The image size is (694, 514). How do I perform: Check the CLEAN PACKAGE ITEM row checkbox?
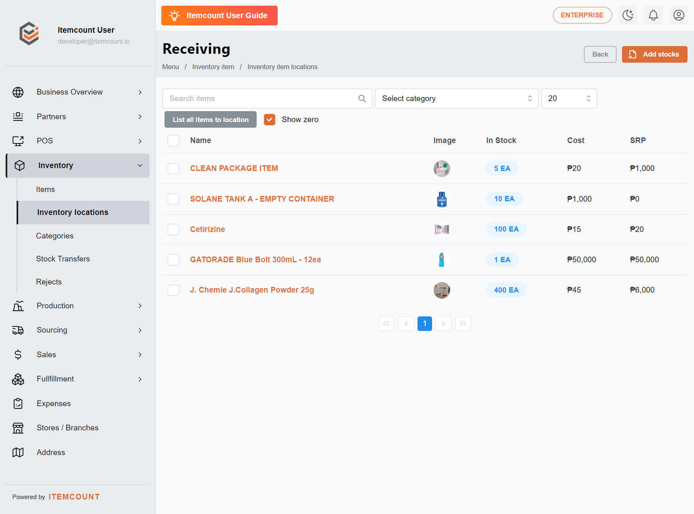pyautogui.click(x=173, y=169)
